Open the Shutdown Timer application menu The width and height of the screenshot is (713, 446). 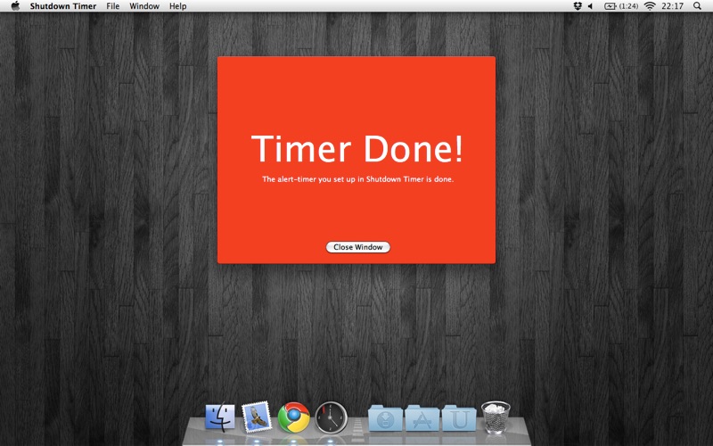tap(62, 6)
